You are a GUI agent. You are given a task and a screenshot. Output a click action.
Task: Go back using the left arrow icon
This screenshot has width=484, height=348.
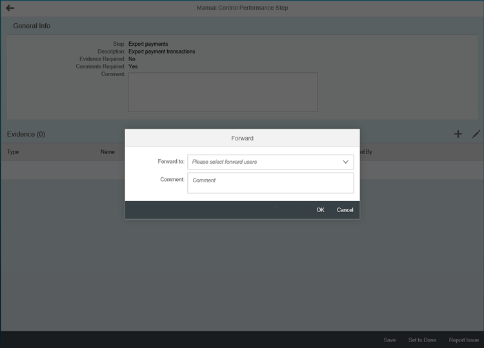pos(10,8)
